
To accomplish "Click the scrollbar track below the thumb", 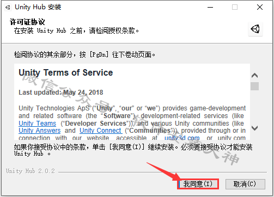I will [x=254, y=107].
